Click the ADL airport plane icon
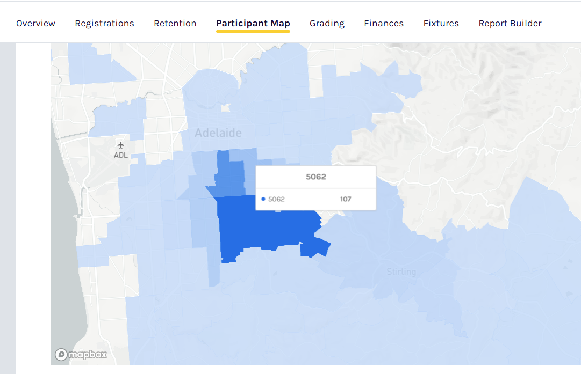 (x=120, y=145)
